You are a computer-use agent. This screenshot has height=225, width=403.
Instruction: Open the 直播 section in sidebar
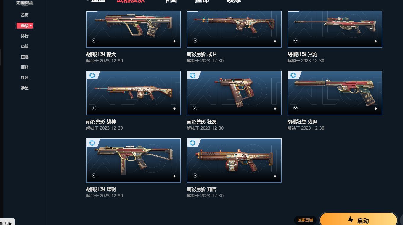tap(25, 57)
